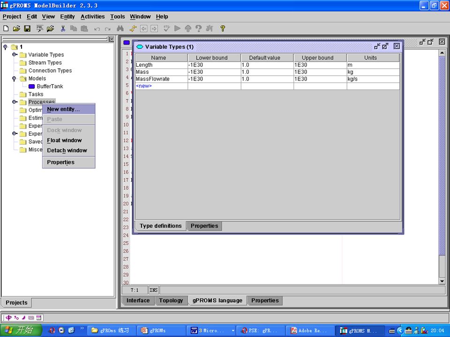Expand the Variable Types tree node
This screenshot has height=337, width=450.
coord(15,54)
